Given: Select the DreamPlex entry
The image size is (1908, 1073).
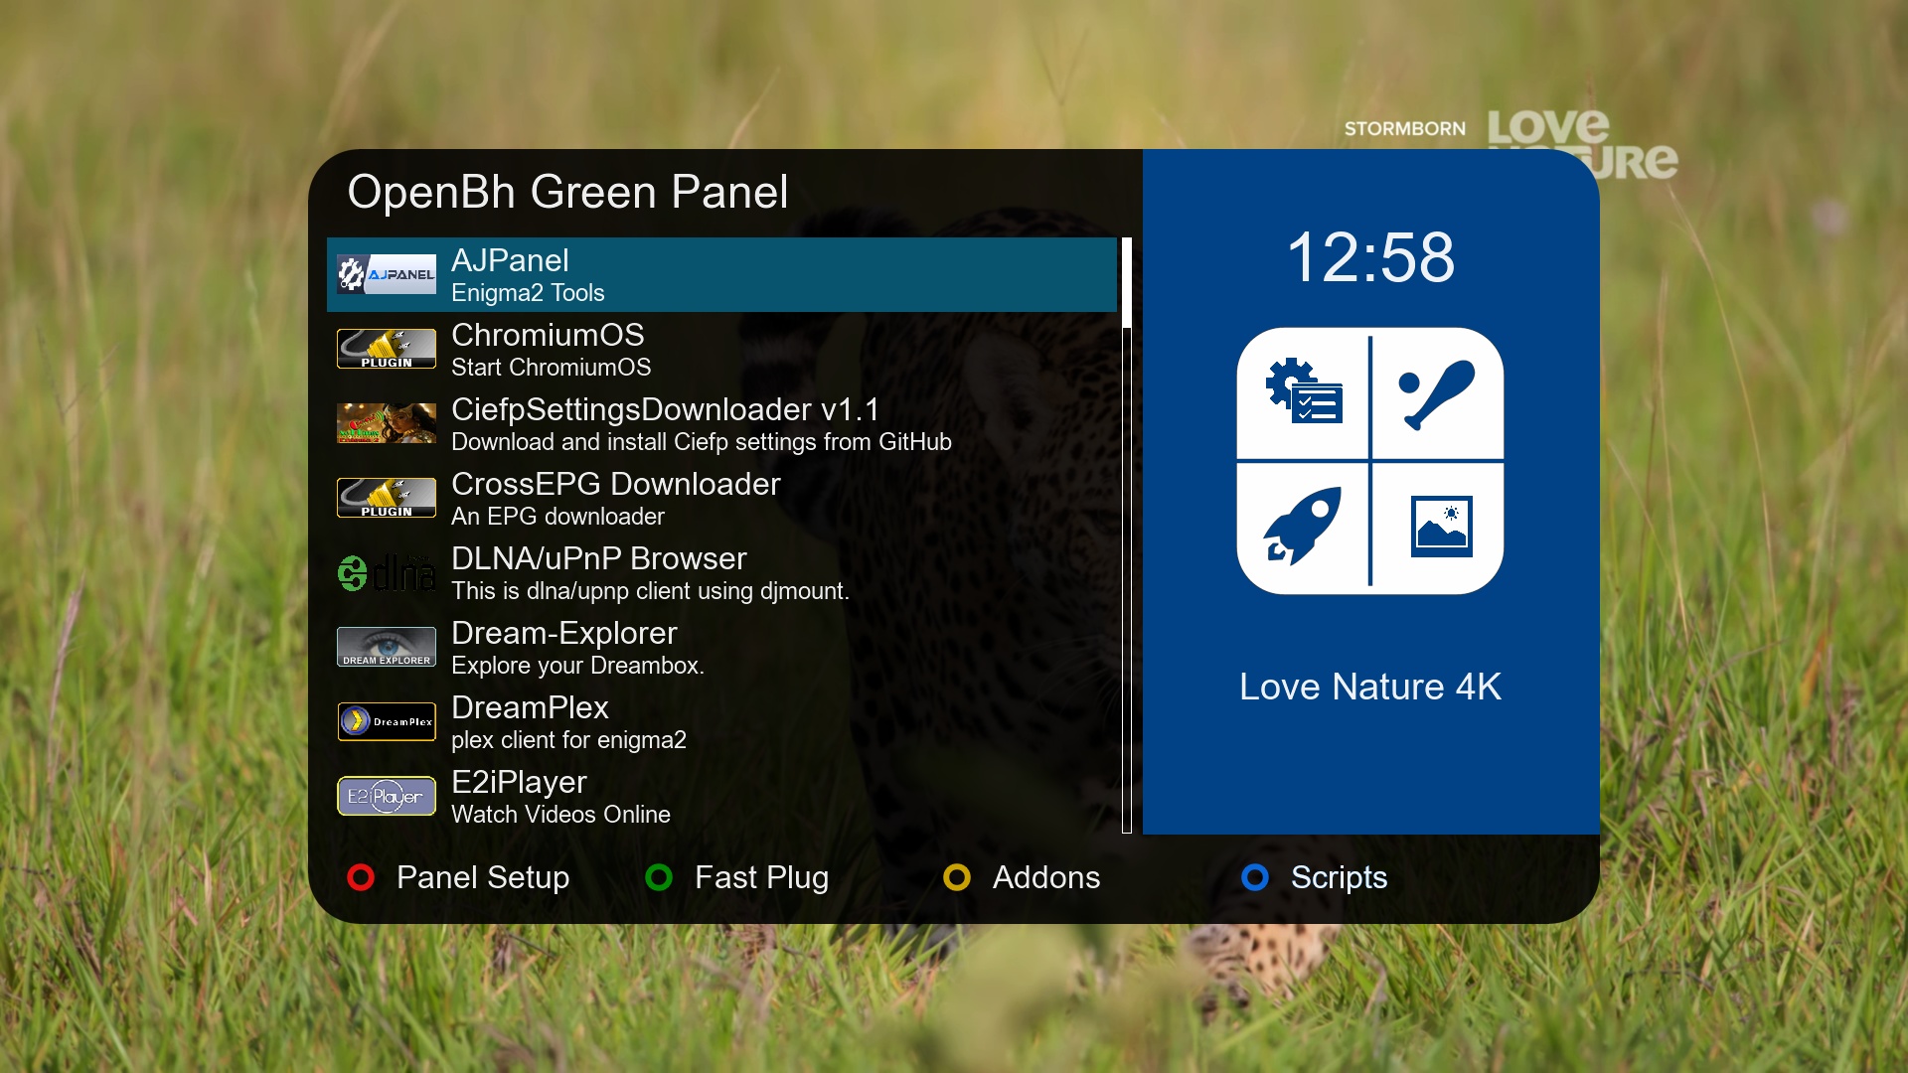Looking at the screenshot, I should pyautogui.click(x=721, y=721).
